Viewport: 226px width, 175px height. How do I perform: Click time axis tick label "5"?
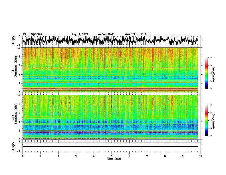(112, 156)
